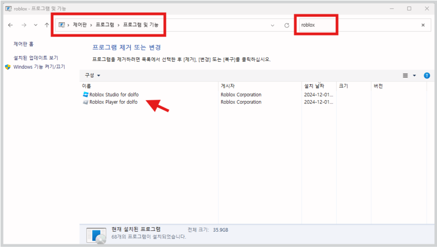Click Roblox Studio icon in list

(85, 95)
